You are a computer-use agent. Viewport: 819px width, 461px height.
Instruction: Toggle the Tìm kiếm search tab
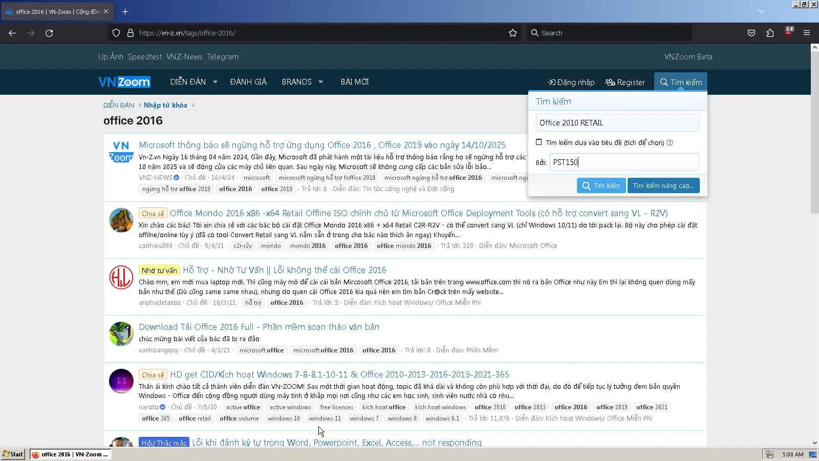tap(681, 82)
